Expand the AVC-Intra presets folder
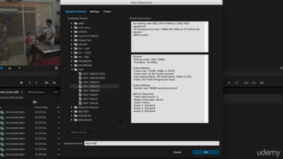283x159 pixels. point(72,27)
